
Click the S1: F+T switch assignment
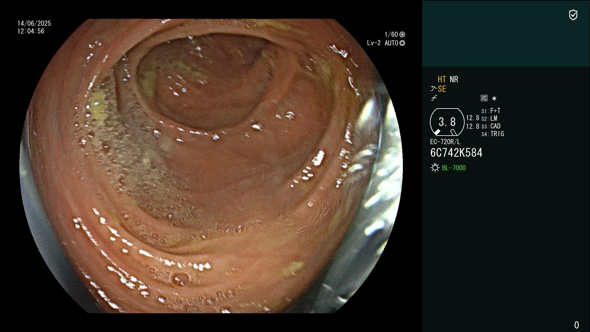click(491, 111)
